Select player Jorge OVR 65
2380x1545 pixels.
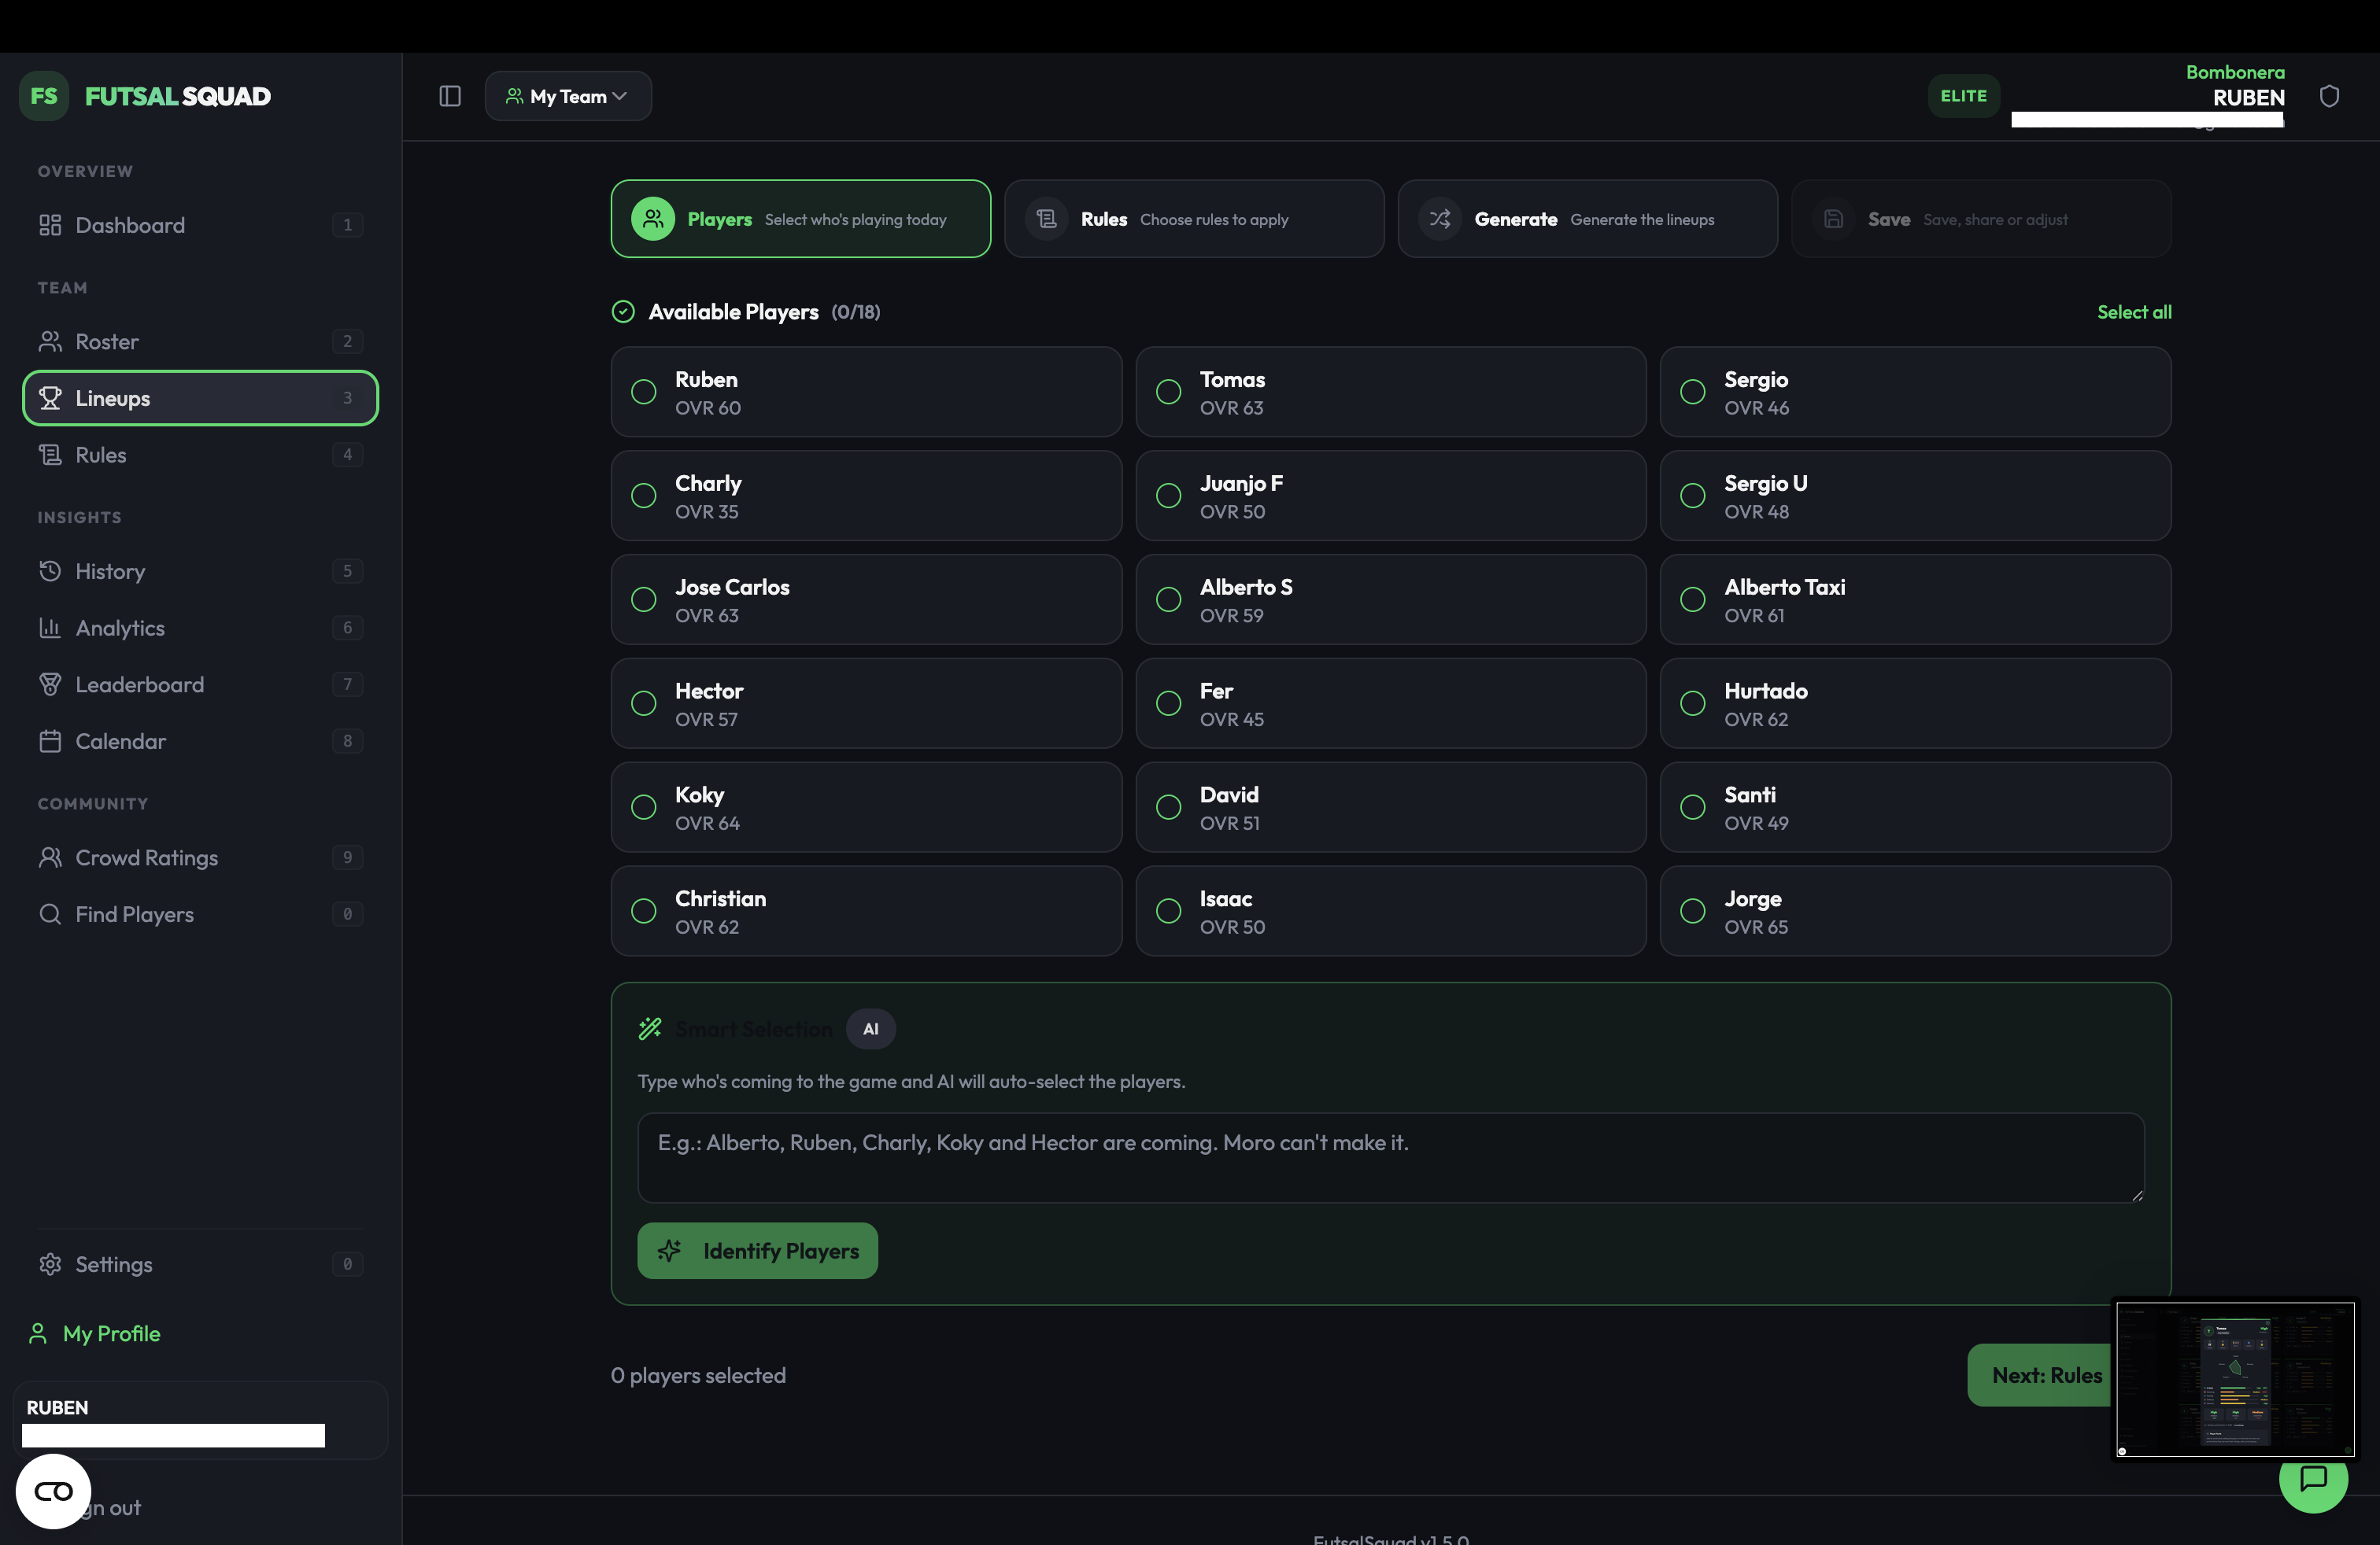(1915, 912)
